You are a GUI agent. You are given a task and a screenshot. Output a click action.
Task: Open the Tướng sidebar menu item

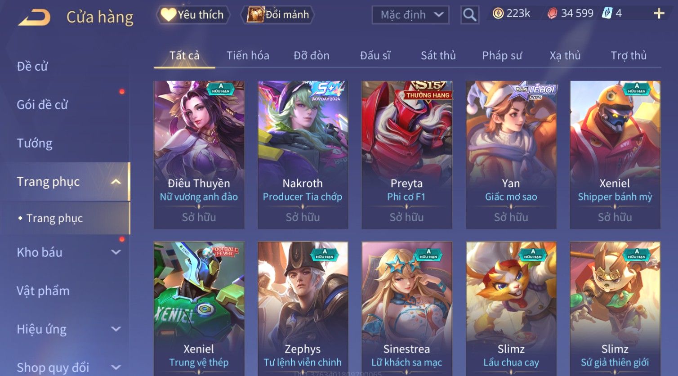35,143
